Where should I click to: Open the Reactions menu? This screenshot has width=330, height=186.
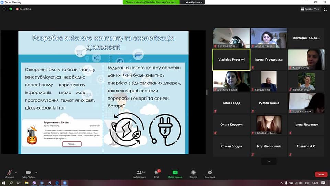210,173
